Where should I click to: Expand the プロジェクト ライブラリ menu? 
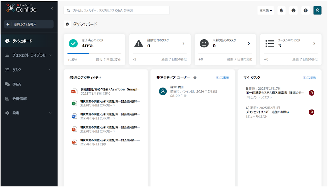[50, 55]
